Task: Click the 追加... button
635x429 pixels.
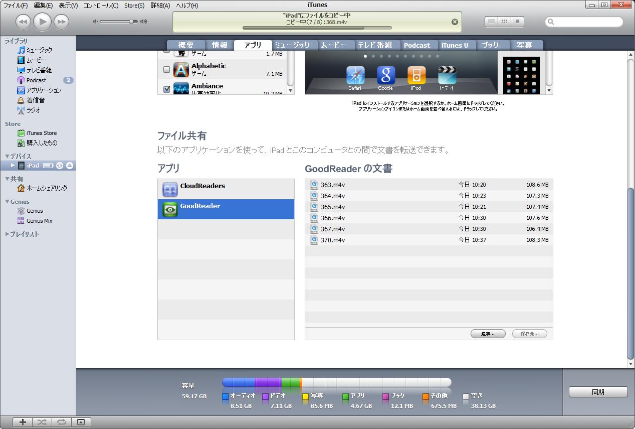Action: coord(488,334)
